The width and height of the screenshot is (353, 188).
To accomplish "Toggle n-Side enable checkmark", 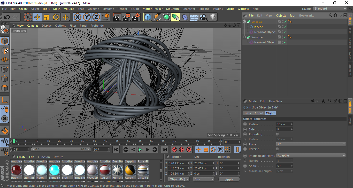I will (x=285, y=27).
